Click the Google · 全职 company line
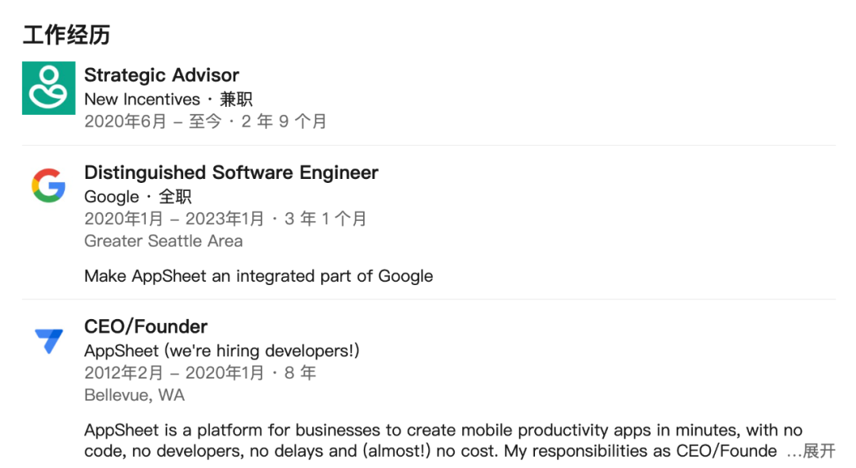The image size is (856, 468). [138, 196]
